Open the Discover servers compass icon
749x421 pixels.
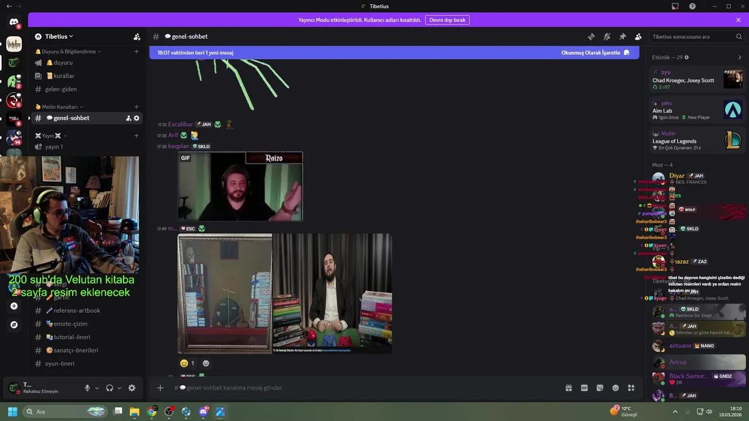click(14, 325)
